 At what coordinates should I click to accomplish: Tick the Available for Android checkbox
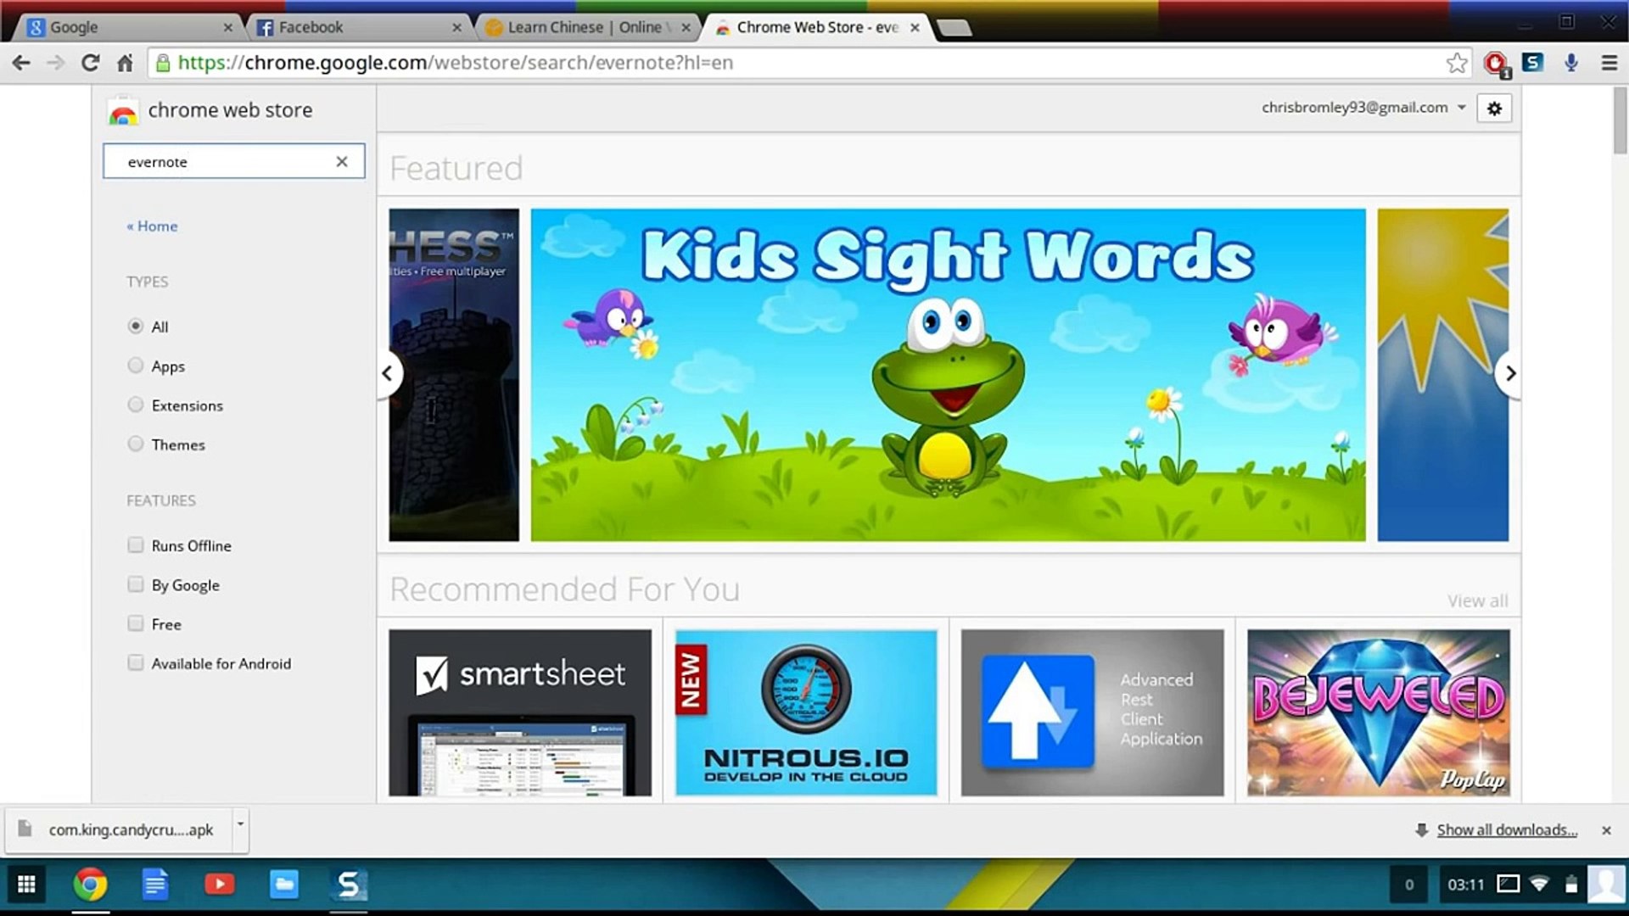tap(136, 662)
